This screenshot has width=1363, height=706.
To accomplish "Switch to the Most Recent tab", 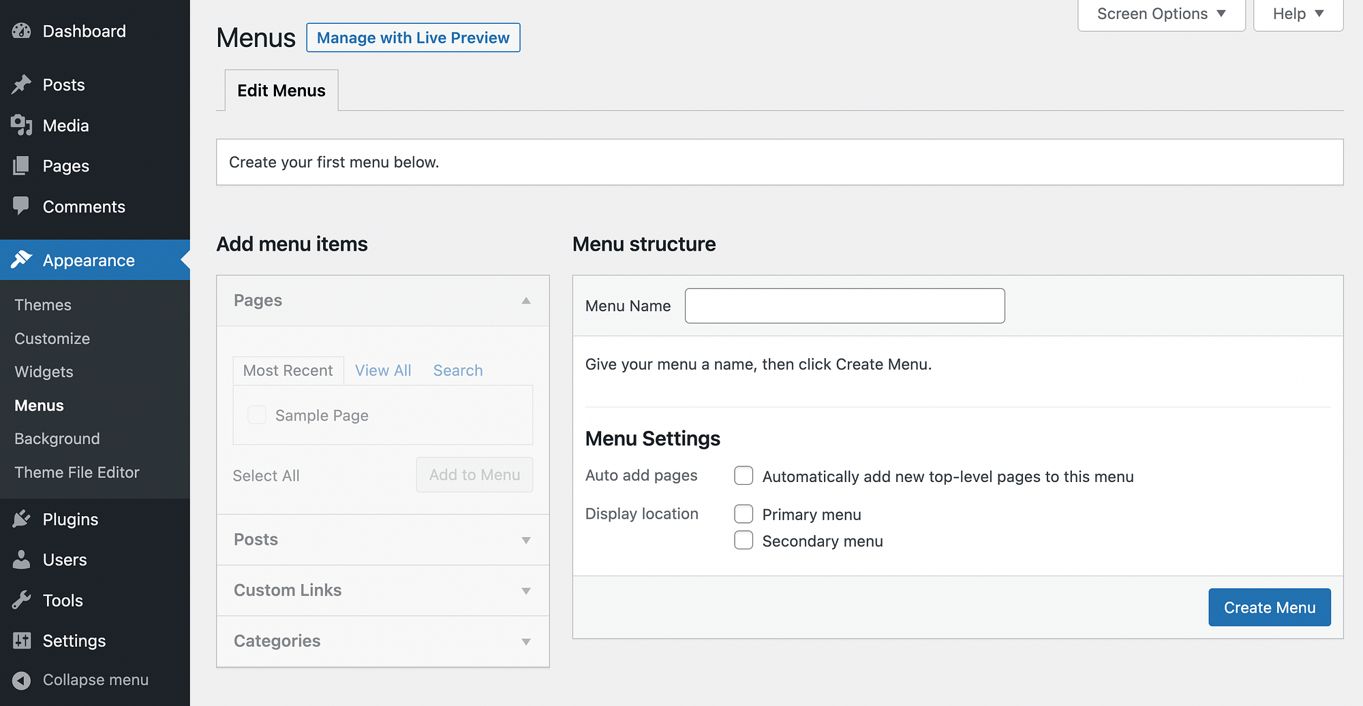I will tap(288, 370).
